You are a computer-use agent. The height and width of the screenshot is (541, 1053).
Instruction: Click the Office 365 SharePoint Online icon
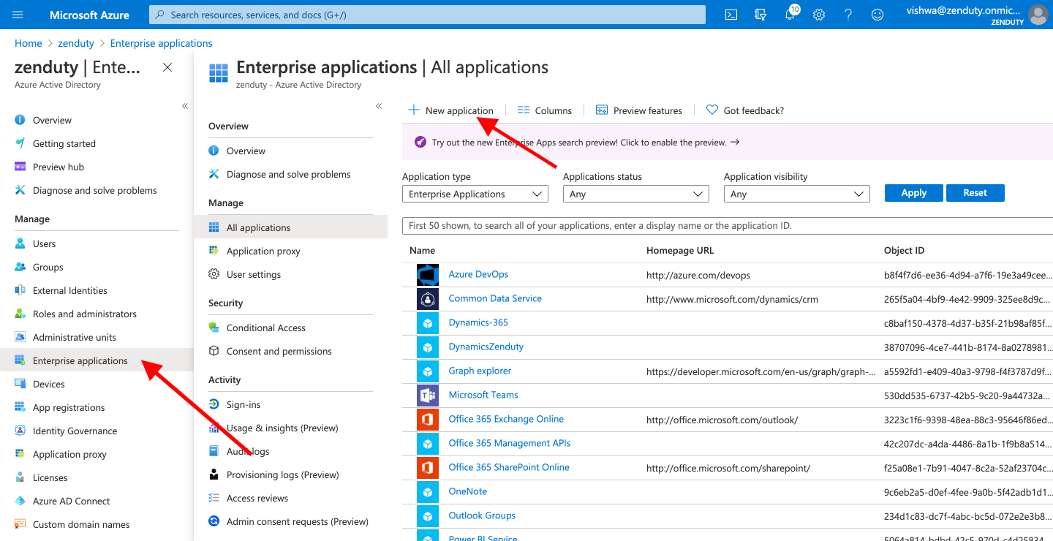point(427,468)
